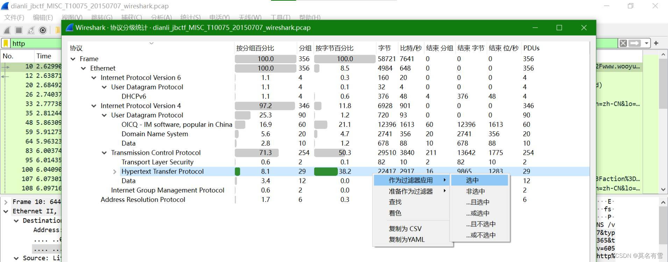Restart current capture fin icon

pyautogui.click(x=31, y=30)
